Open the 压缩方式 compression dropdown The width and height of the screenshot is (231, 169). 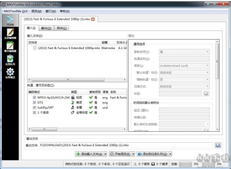[184, 86]
